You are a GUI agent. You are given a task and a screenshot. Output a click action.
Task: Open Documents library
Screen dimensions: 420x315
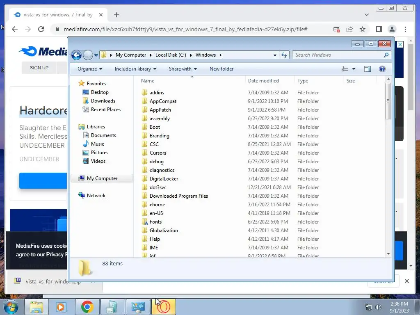(x=99, y=135)
